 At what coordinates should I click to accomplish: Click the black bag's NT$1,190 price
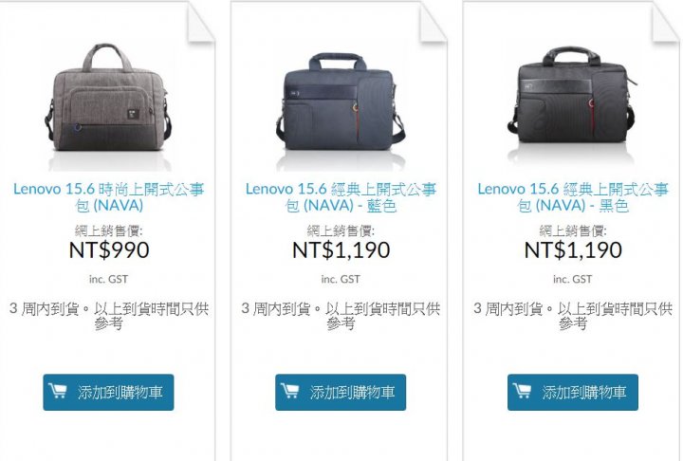[x=573, y=250]
